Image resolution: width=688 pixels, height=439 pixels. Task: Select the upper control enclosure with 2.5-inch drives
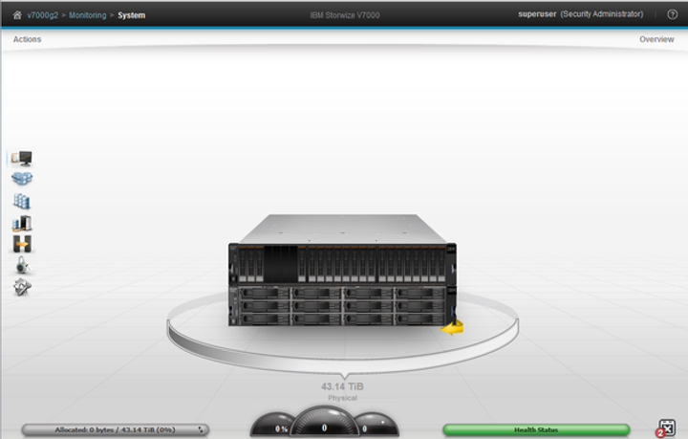tap(342, 263)
